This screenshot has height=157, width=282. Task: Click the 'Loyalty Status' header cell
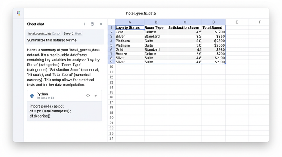pyautogui.click(x=130, y=27)
